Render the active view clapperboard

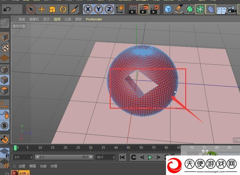click(x=133, y=9)
